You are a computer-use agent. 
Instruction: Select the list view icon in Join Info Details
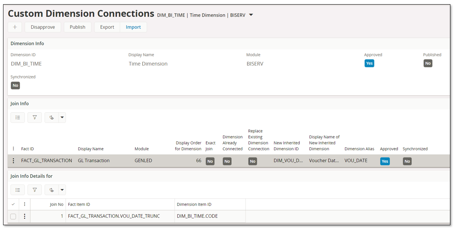(x=18, y=189)
